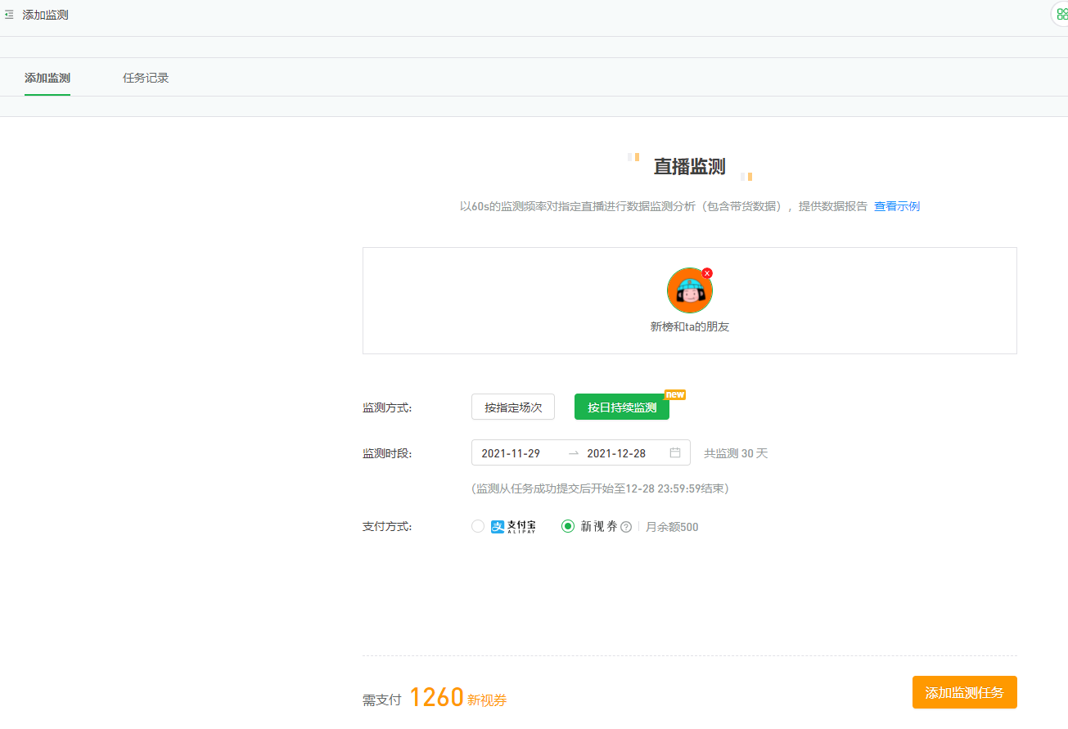
Task: Click 添加监测任务 button
Action: pos(965,692)
